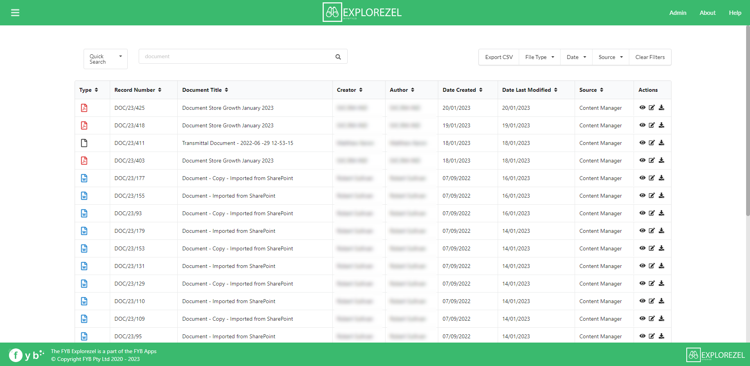
Task: Edit record DOC/23/153
Action: [x=652, y=248]
